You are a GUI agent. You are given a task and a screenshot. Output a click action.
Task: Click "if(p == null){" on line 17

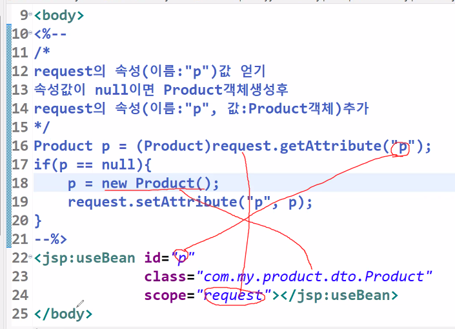coord(92,164)
